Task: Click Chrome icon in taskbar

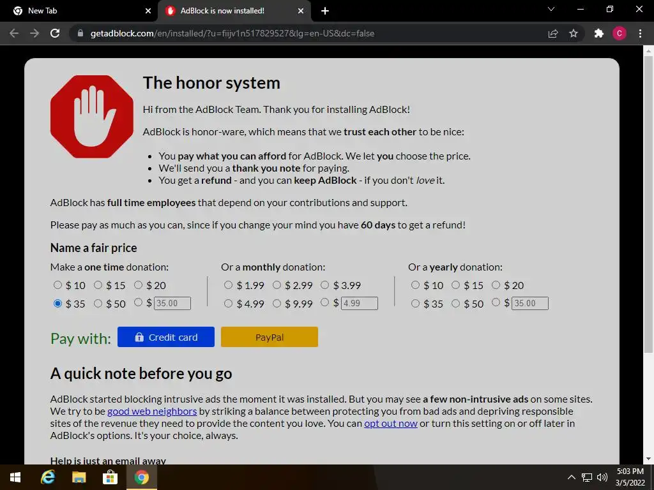Action: tap(141, 477)
